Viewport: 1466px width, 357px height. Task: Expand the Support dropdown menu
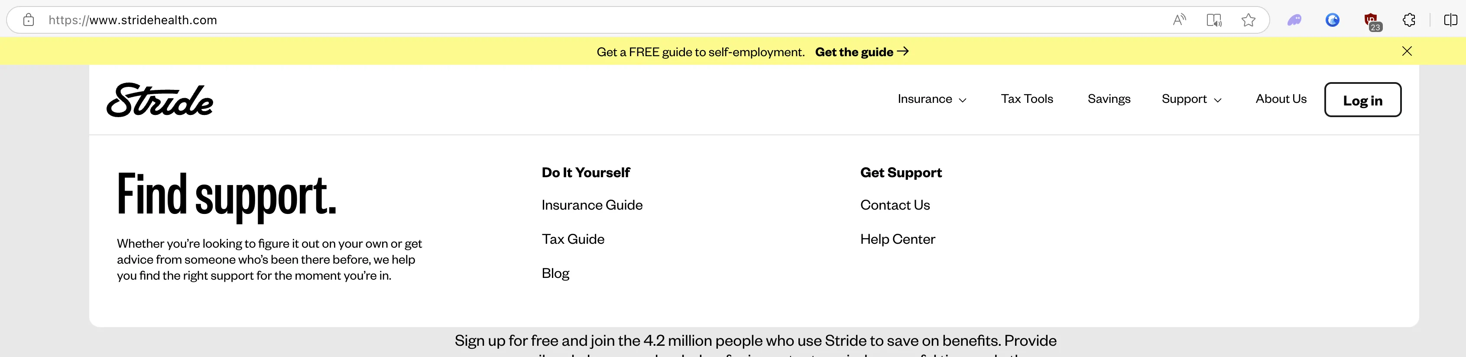click(1191, 99)
